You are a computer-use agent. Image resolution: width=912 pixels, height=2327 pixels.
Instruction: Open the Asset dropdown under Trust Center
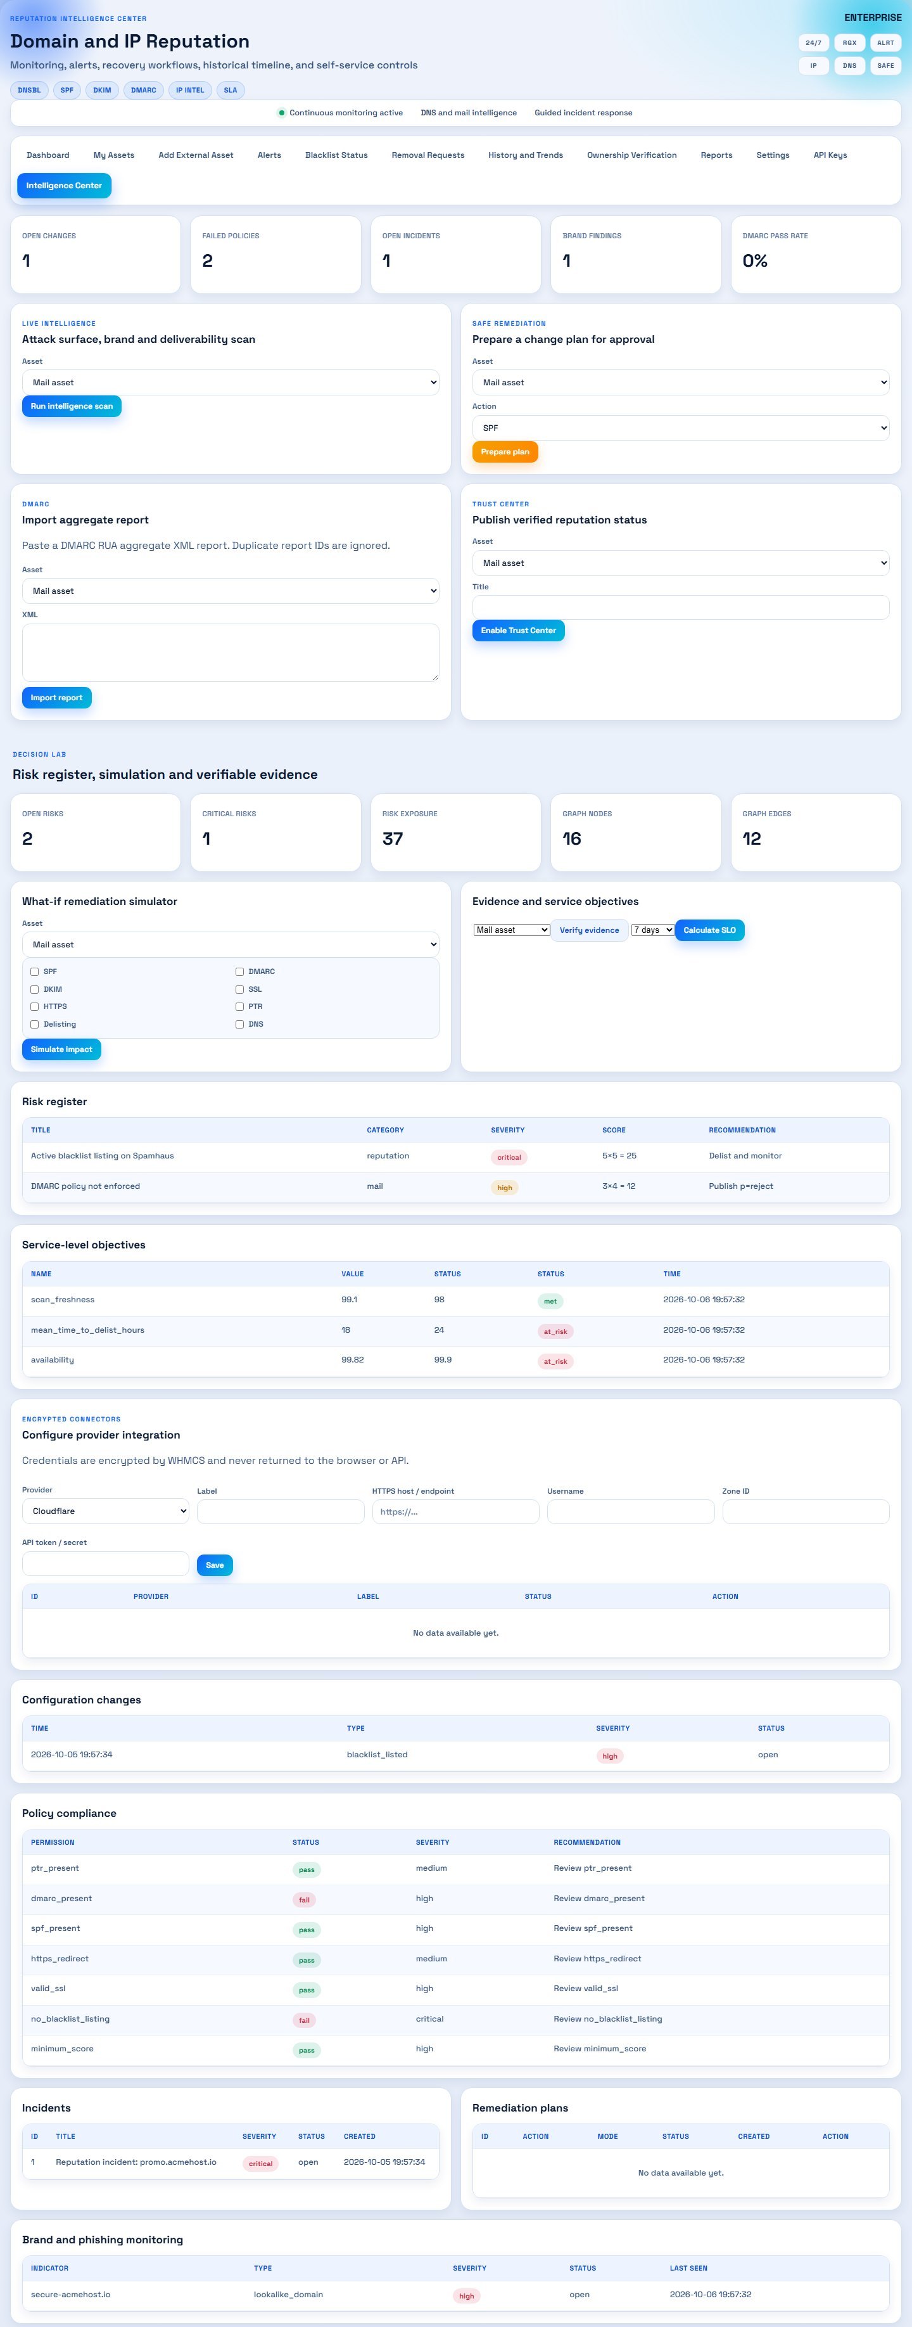pyautogui.click(x=681, y=563)
